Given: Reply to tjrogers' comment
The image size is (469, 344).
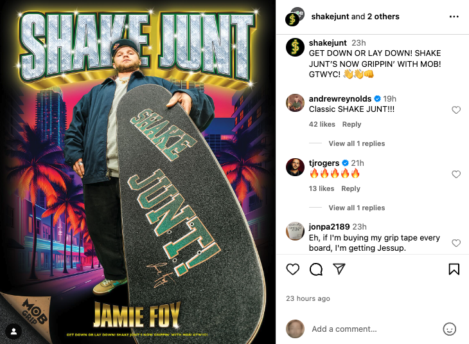Looking at the screenshot, I should click(351, 188).
